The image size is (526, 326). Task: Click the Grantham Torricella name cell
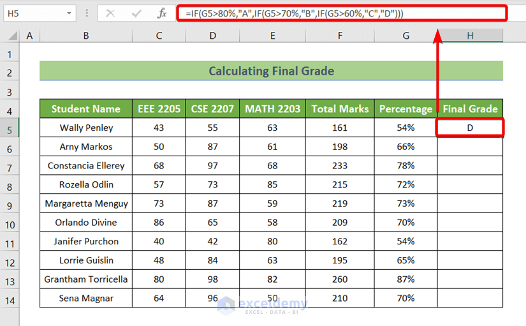click(x=86, y=279)
